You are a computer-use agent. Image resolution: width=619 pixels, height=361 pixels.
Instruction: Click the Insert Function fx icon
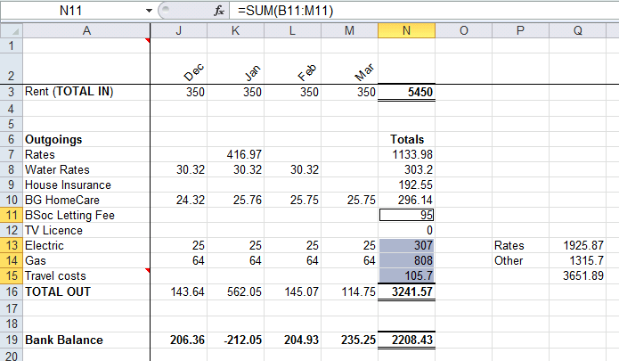point(220,11)
